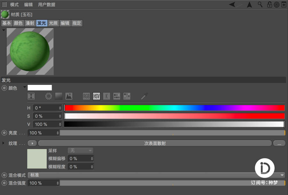Click the Kelvin temperature K icon

click(107, 96)
